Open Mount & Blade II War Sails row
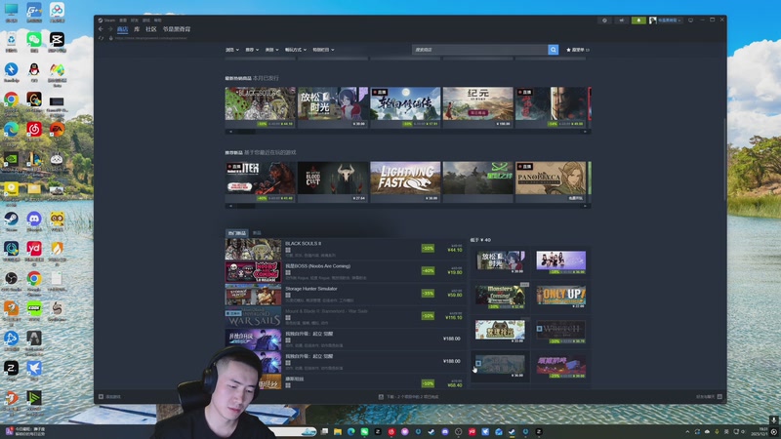 pyautogui.click(x=346, y=316)
